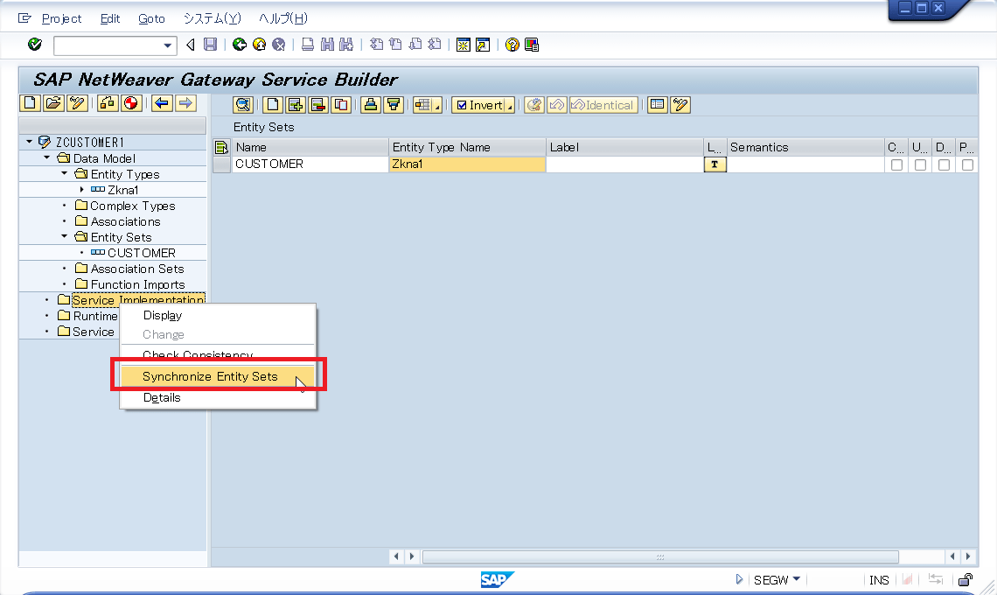Tick the D... checkbox for CUSTOMER
This screenshot has height=595, width=997.
click(x=945, y=164)
